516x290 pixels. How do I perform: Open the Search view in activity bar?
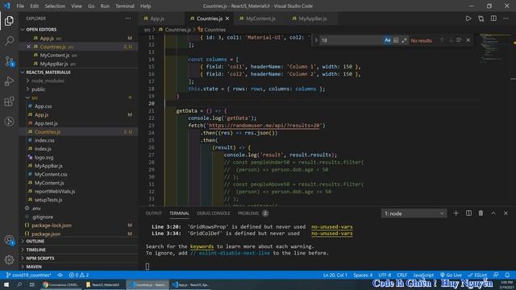[x=9, y=41]
